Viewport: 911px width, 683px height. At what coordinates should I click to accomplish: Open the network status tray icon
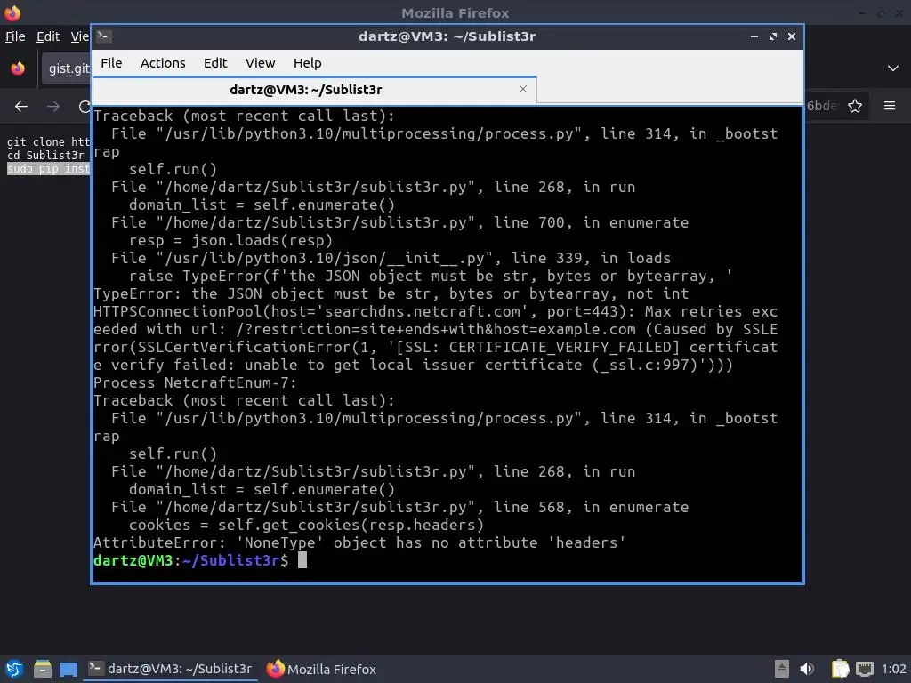pyautogui.click(x=865, y=669)
